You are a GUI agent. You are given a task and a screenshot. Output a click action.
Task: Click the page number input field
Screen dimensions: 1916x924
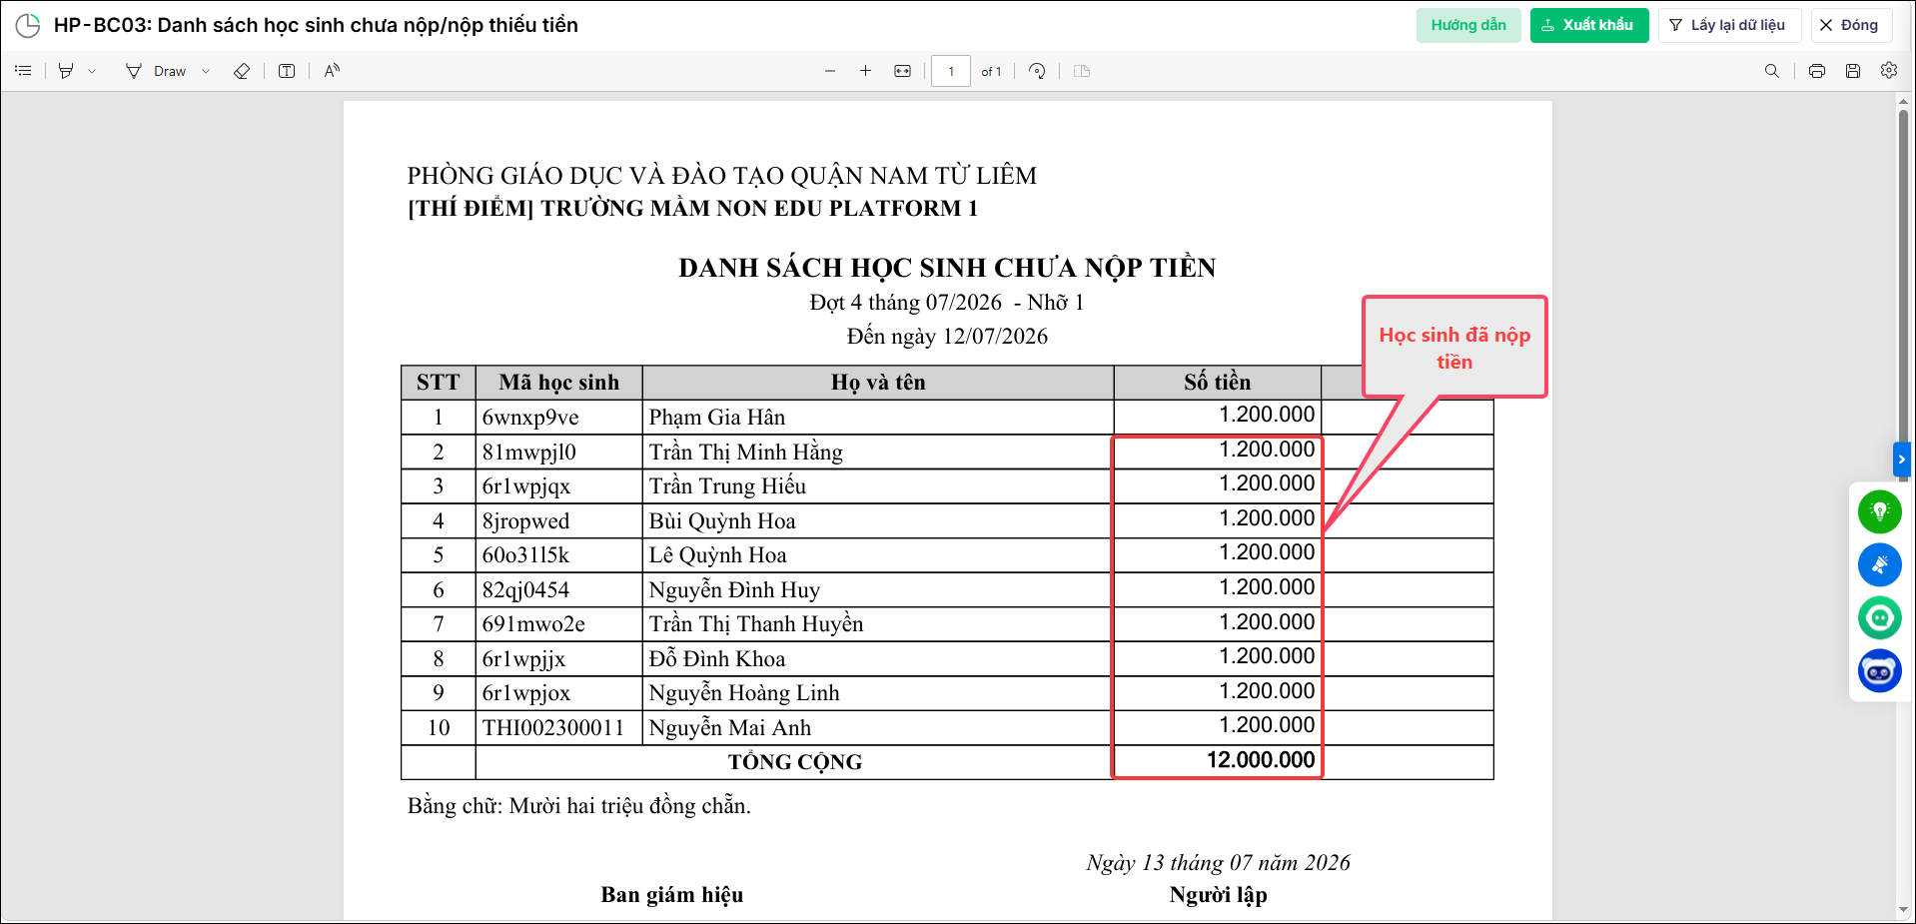pyautogui.click(x=951, y=71)
